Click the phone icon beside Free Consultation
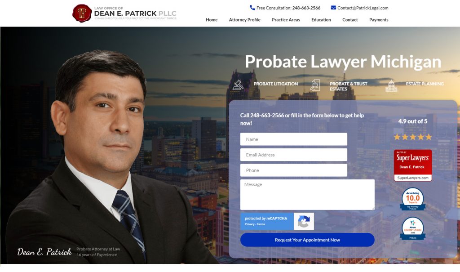 point(252,8)
